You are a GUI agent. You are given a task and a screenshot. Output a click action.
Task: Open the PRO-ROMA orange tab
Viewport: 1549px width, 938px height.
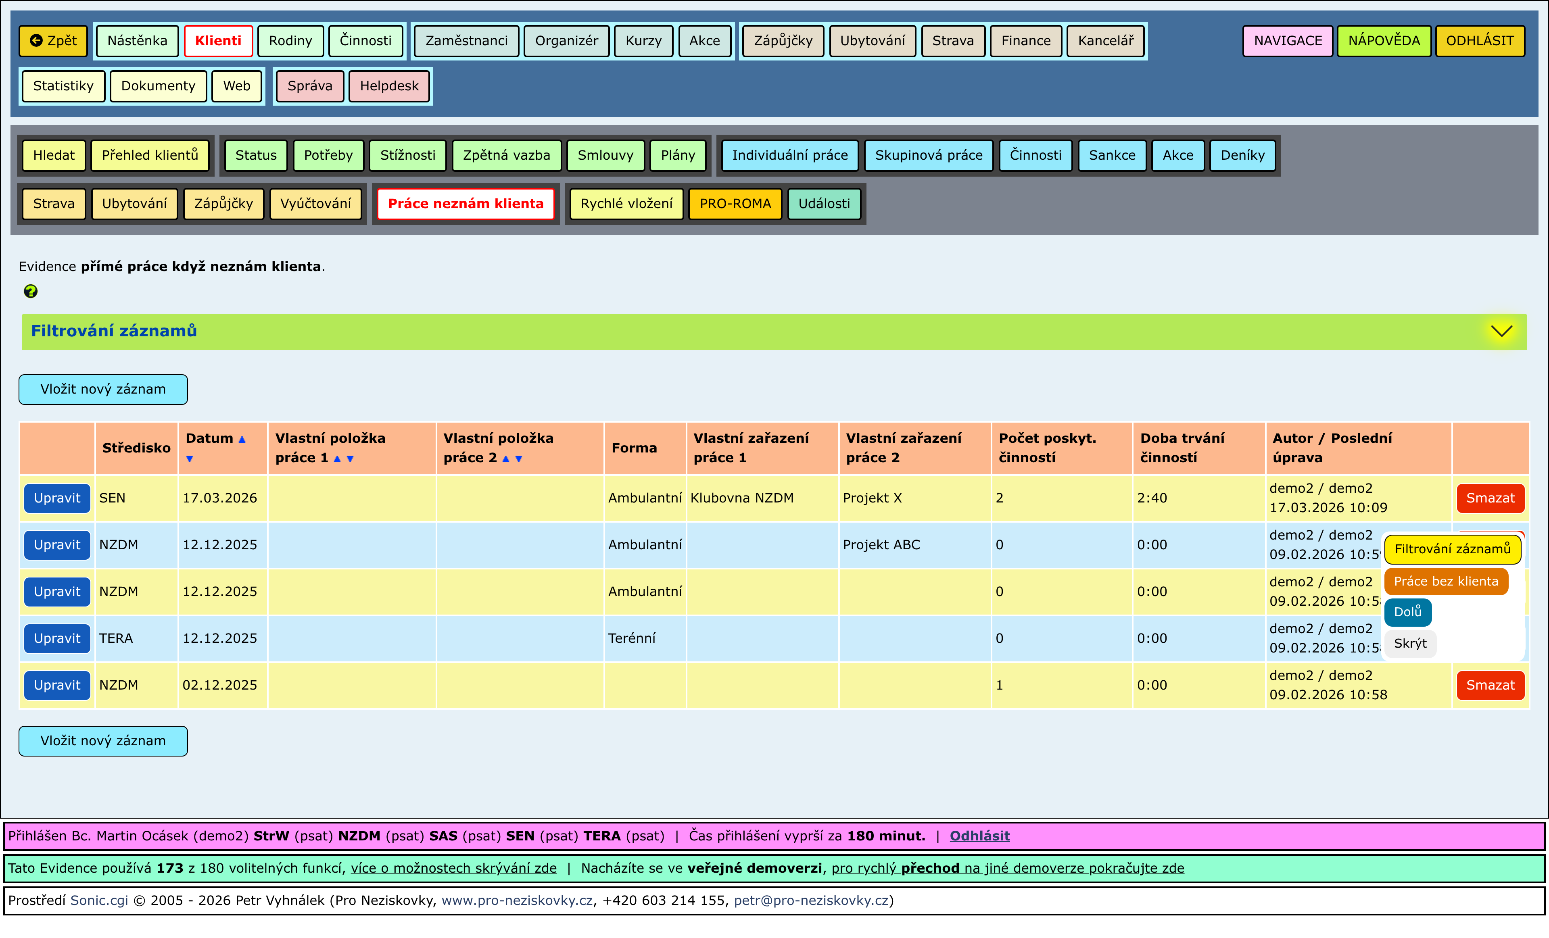[x=735, y=204]
